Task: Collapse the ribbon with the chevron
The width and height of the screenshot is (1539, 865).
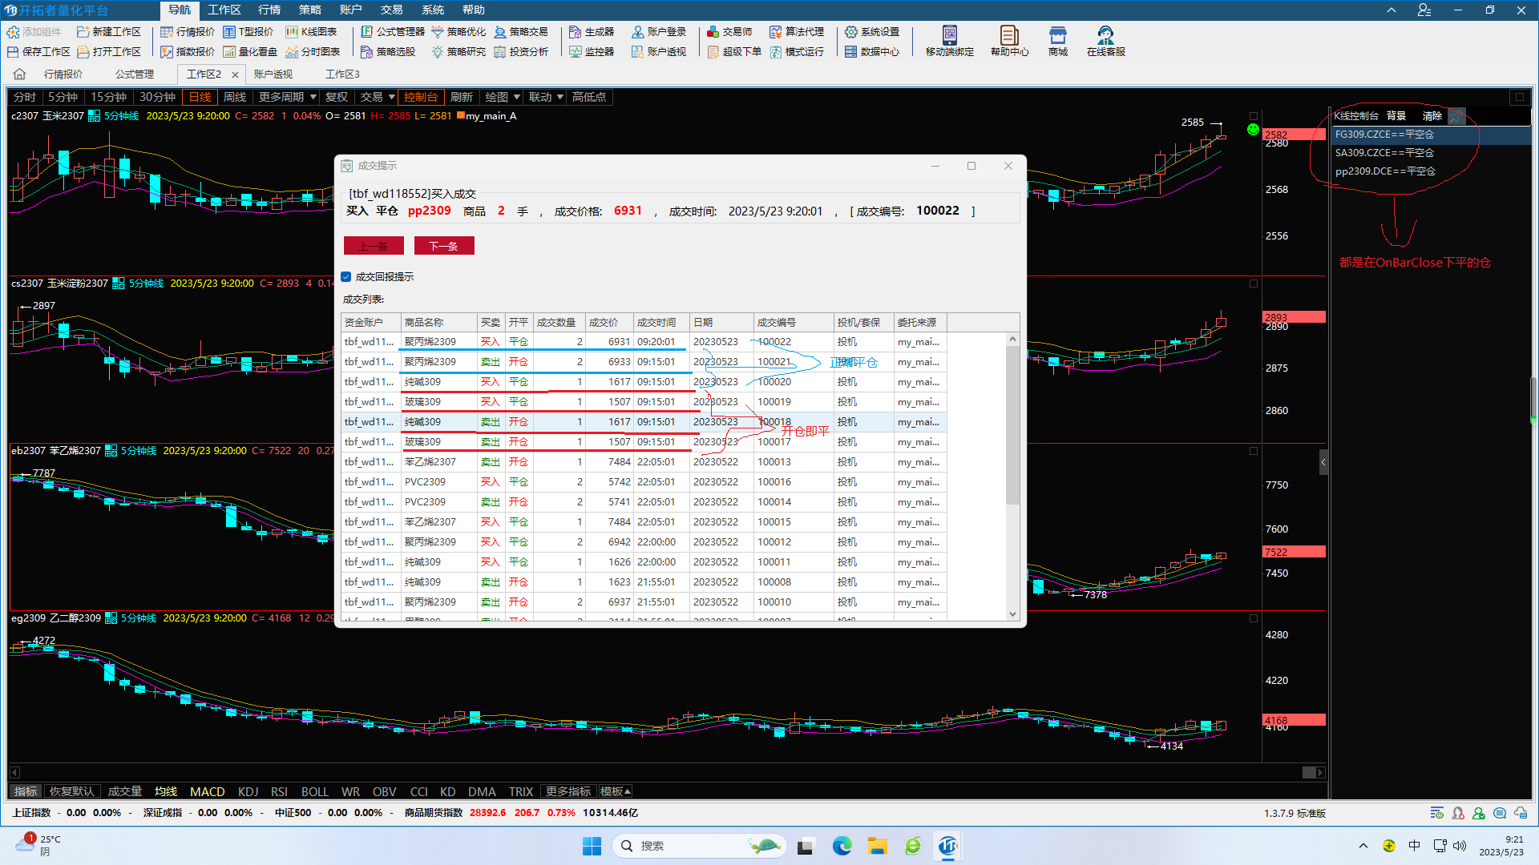Action: click(x=1391, y=10)
